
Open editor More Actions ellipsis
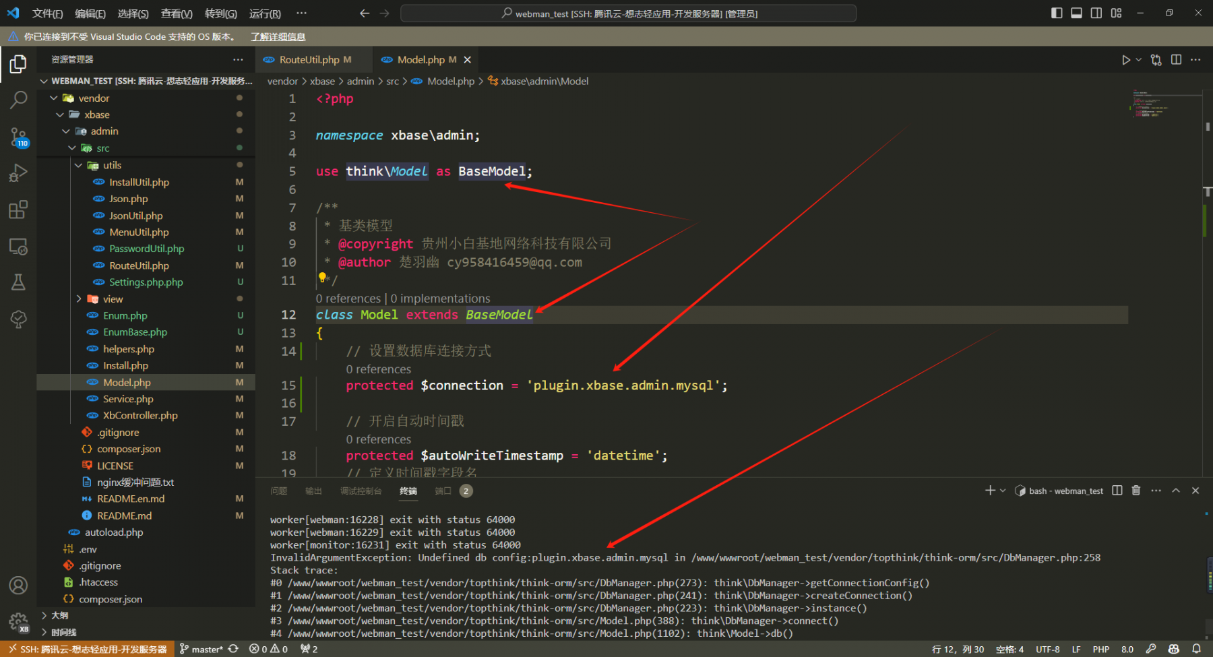[1195, 60]
